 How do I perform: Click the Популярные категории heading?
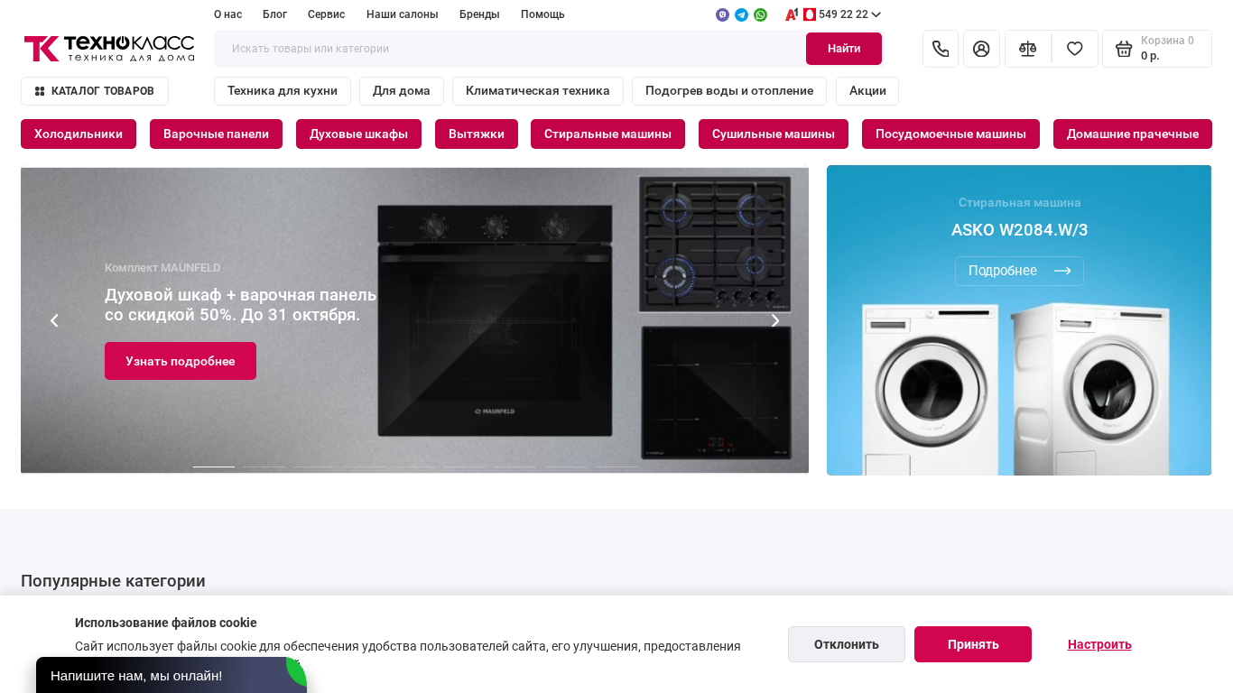click(113, 581)
